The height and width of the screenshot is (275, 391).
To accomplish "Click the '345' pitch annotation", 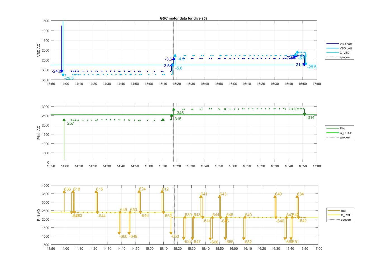I will [x=180, y=113].
